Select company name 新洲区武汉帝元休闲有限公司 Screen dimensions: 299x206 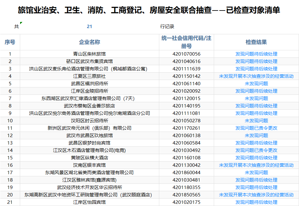[90, 128]
